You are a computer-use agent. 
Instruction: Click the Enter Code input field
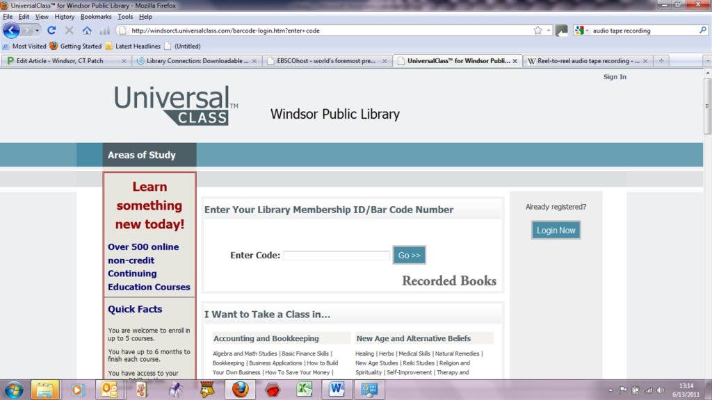pos(336,256)
